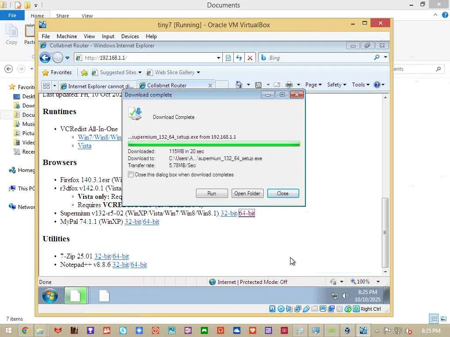Expand the Web Slice Gallery dropdown
This screenshot has width=450, height=337.
pyautogui.click(x=198, y=72)
